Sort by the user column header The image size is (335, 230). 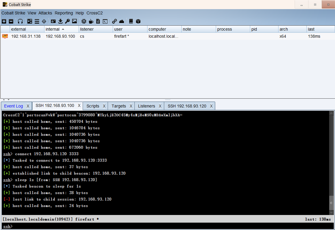(x=130, y=29)
